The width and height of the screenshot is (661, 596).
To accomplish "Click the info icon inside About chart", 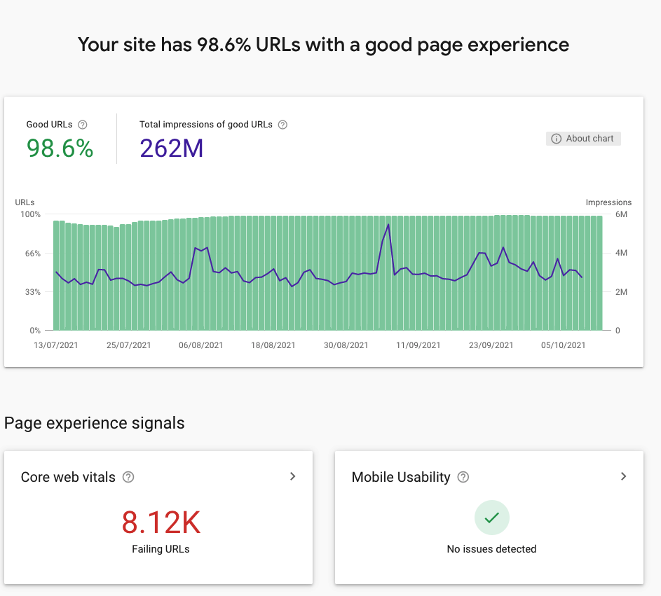I will pos(557,139).
